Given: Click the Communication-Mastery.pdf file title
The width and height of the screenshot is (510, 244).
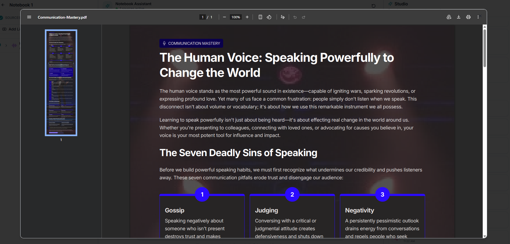Looking at the screenshot, I should (x=62, y=17).
